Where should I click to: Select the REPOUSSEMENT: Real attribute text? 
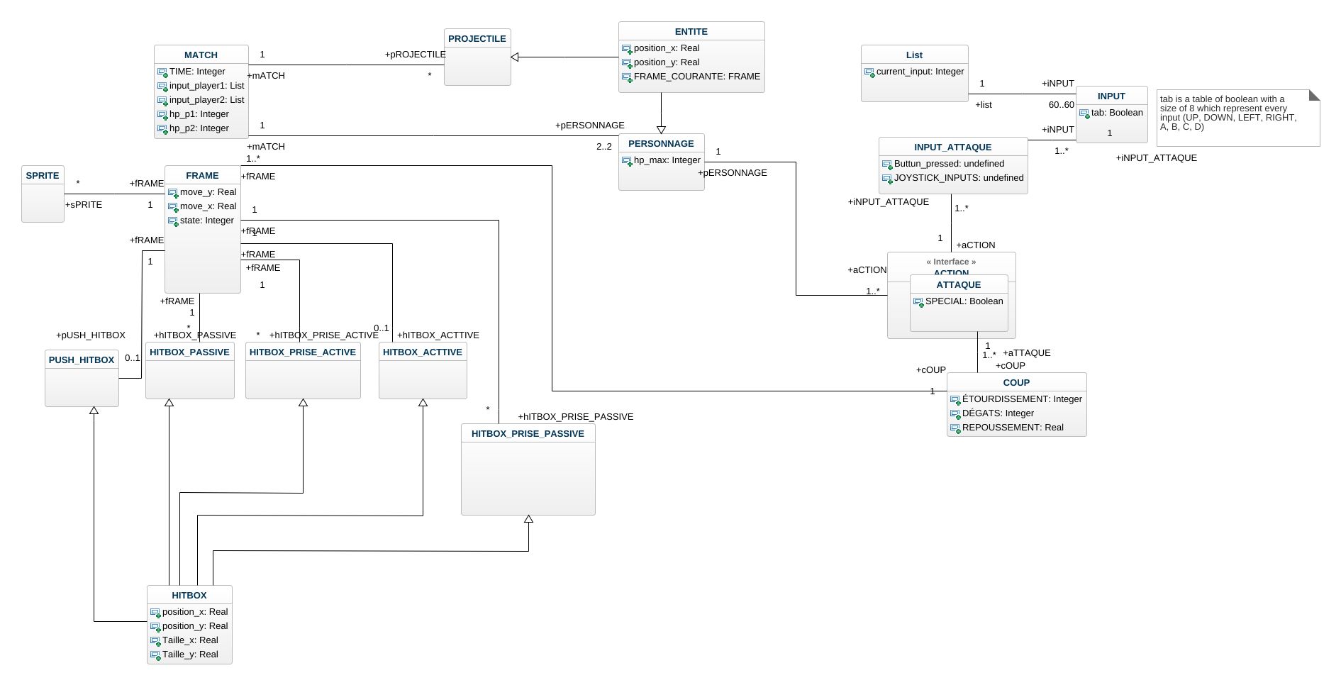point(1013,428)
